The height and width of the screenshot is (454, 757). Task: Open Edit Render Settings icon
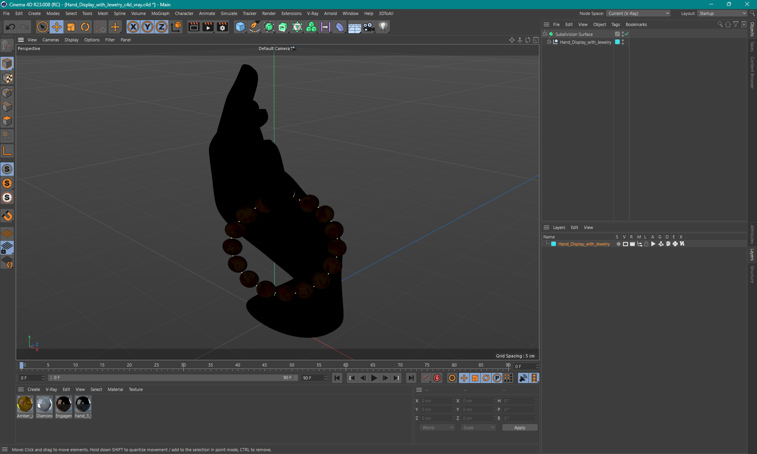click(222, 27)
